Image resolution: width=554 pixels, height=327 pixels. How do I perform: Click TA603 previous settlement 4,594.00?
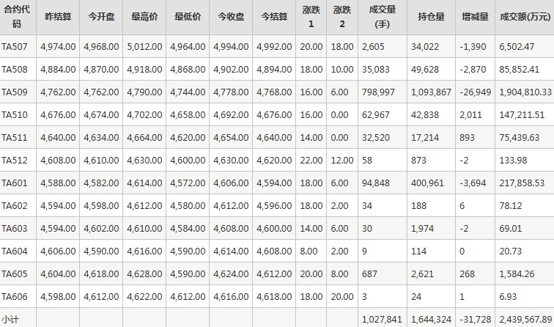tap(58, 228)
